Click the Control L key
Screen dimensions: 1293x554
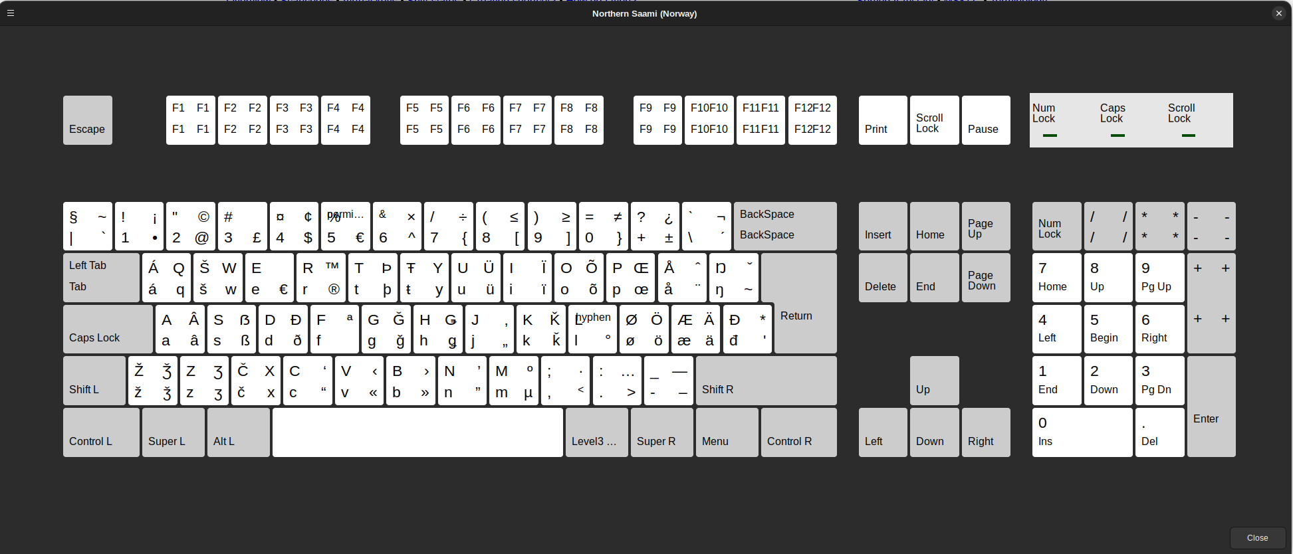[101, 432]
